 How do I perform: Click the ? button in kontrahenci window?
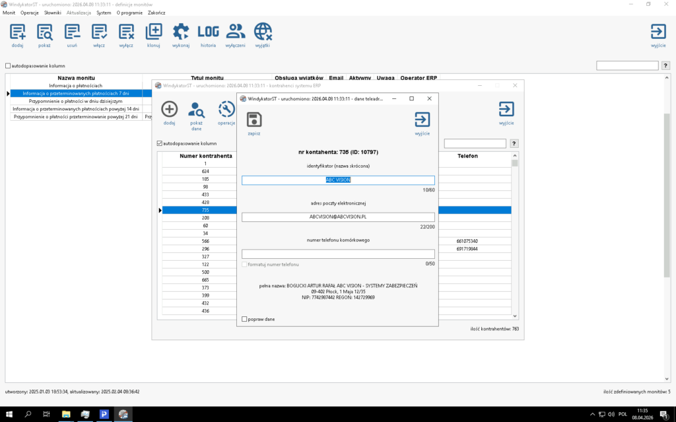coord(514,143)
